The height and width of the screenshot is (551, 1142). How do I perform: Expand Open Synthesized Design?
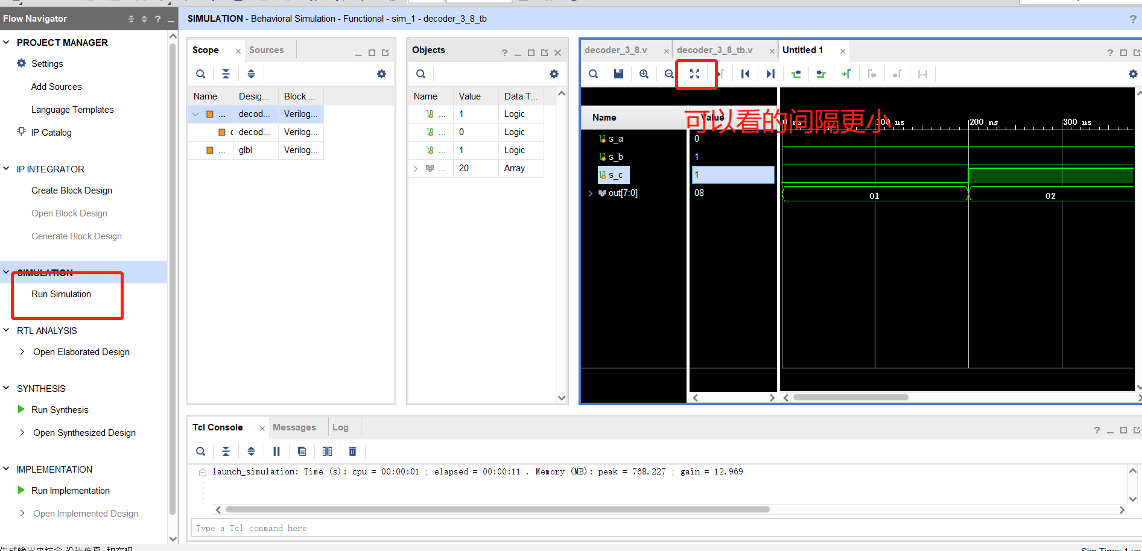point(22,432)
